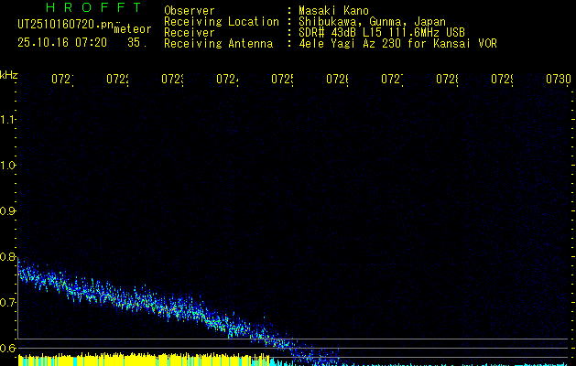Click the 0.9 frequency axis label
Viewport: 576px width, 366px height.
[8, 211]
